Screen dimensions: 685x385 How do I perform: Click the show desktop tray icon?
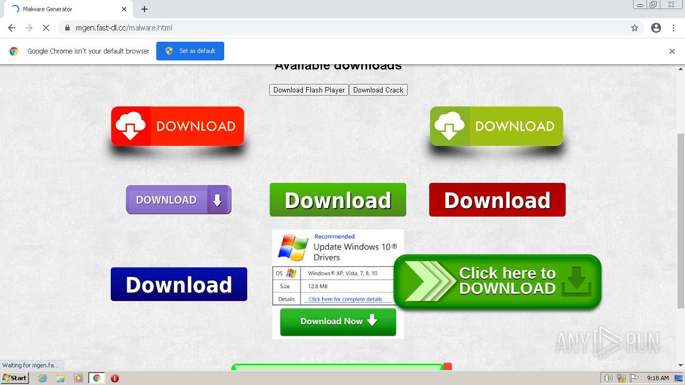point(679,378)
